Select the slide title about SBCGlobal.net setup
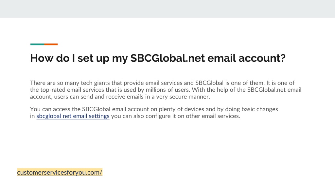 pos(158,58)
